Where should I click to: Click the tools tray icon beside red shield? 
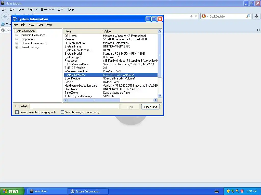pos(237,191)
